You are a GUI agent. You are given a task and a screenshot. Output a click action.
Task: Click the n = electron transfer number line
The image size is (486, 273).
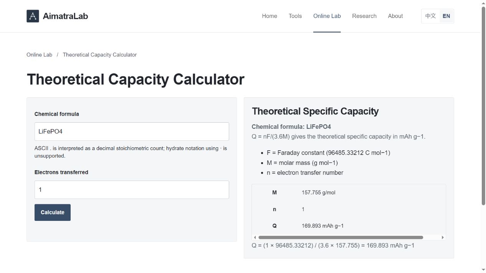tap(305, 173)
